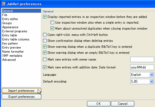The height and width of the screenshot is (107, 155).
Task: Click the date format field yyyy.MM.dd
Action: click(x=142, y=67)
